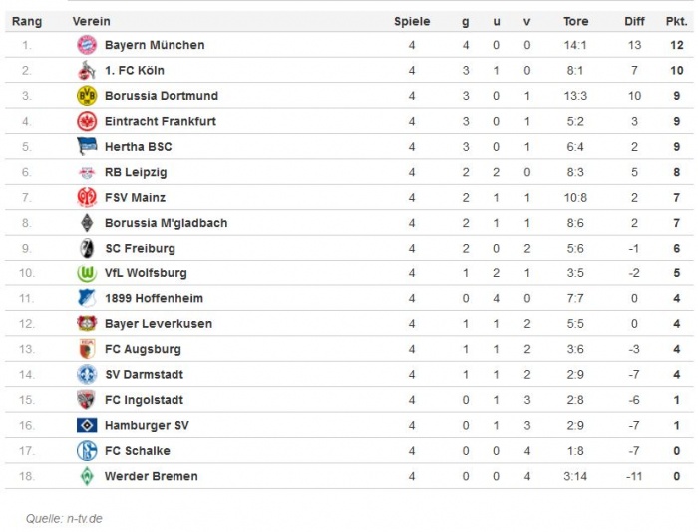
Task: Click the VfL Wolfsburg green logo
Action: click(87, 273)
